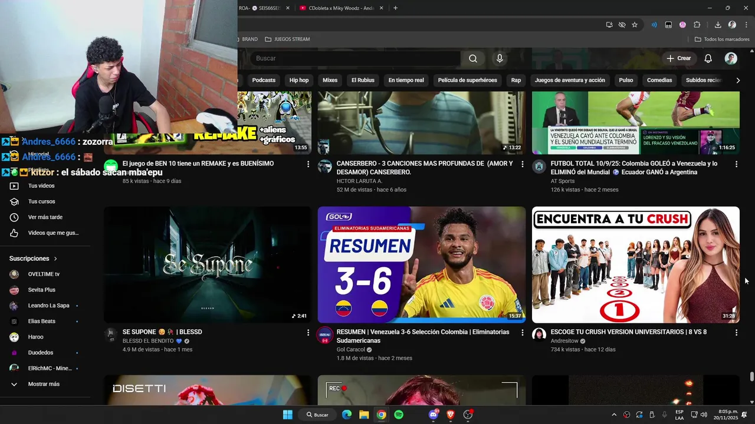The image size is (755, 424).
Task: Start voice search with microphone icon
Action: pyautogui.click(x=500, y=58)
